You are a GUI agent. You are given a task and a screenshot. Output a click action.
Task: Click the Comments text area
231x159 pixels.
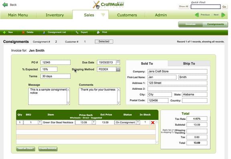click(x=98, y=97)
